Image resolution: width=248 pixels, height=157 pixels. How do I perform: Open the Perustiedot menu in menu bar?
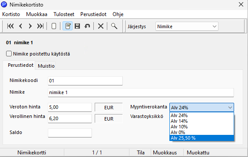[x=93, y=14]
